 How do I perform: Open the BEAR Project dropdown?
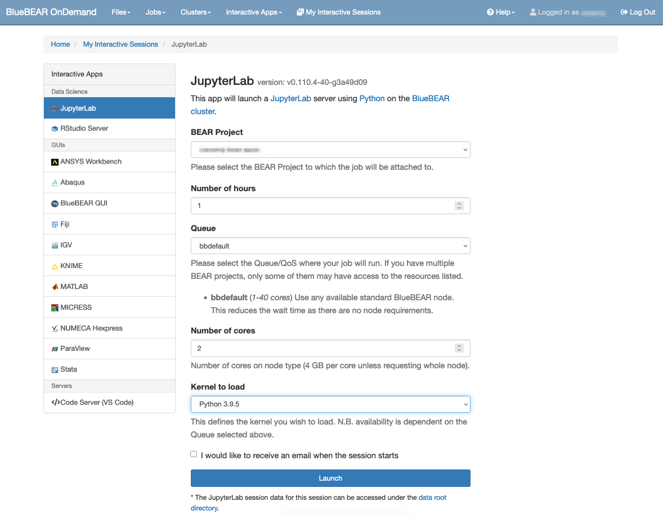(330, 150)
